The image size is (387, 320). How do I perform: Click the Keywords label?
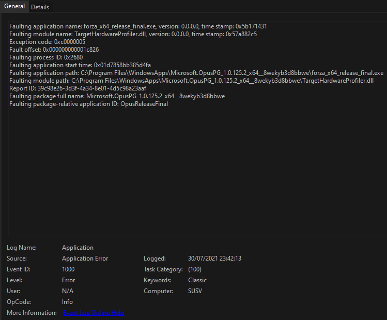coord(158,280)
